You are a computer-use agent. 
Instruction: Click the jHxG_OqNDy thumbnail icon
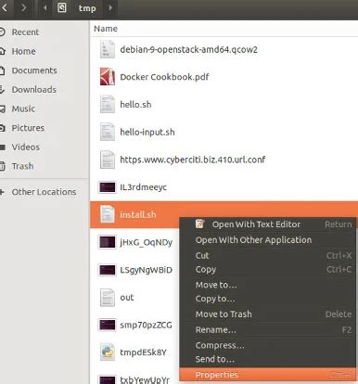pyautogui.click(x=108, y=242)
